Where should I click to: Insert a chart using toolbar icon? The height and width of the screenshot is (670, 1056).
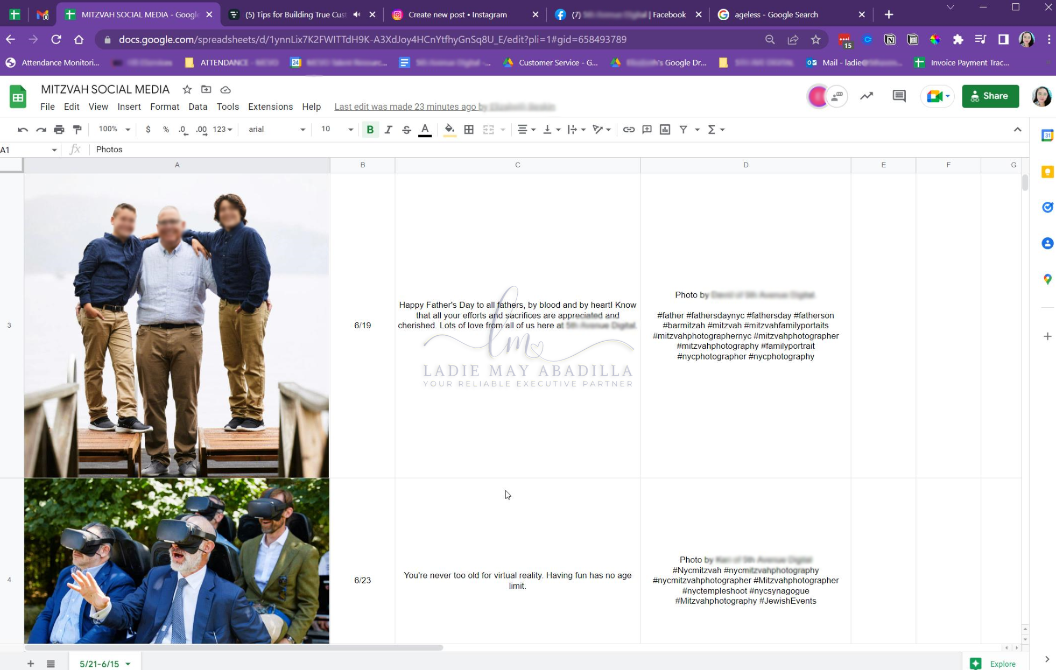point(665,129)
